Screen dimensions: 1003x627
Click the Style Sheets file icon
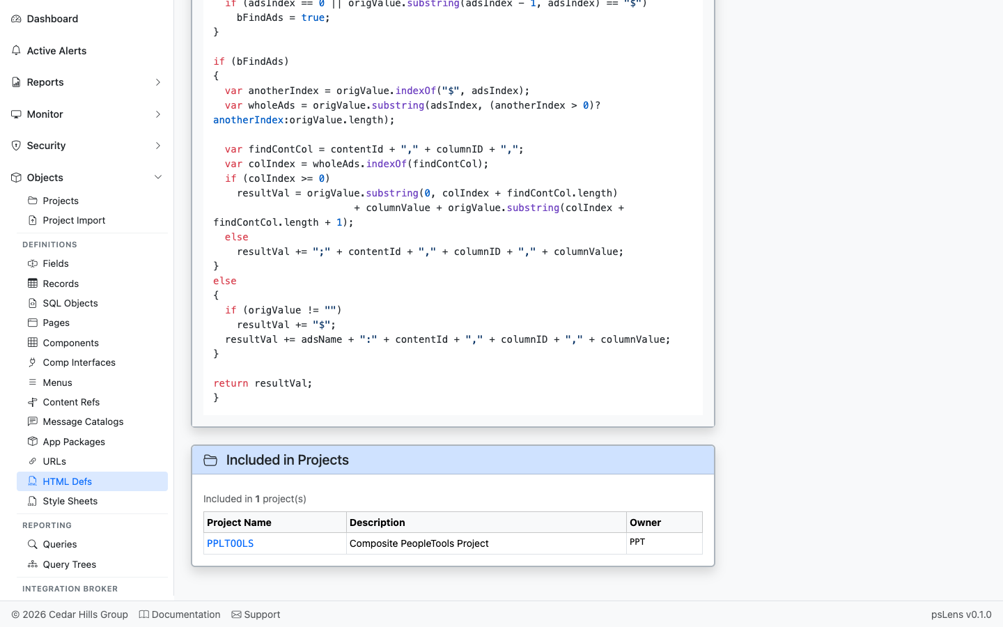pyautogui.click(x=33, y=501)
